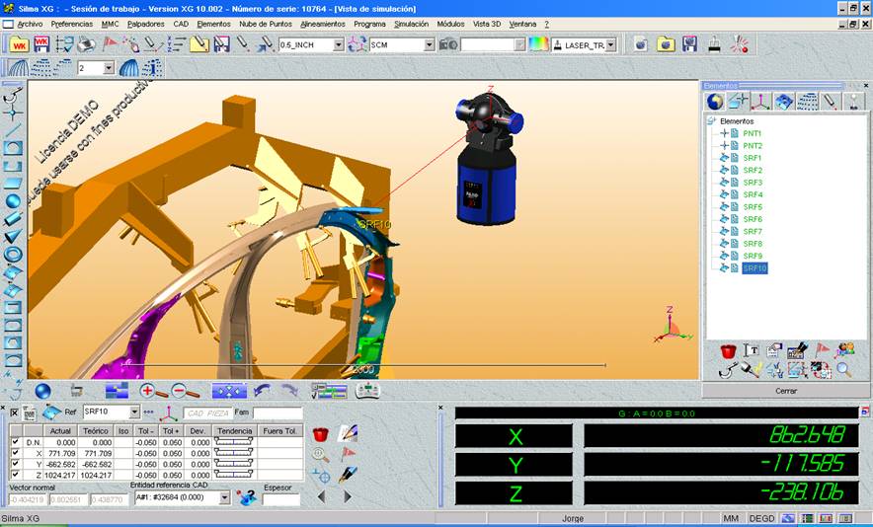Select SRF10 in elements tree
The image size is (873, 527).
[x=754, y=268]
